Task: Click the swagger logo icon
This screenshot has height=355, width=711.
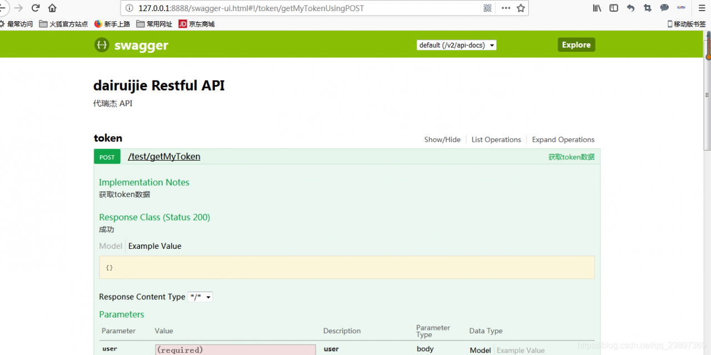Action: 102,45
